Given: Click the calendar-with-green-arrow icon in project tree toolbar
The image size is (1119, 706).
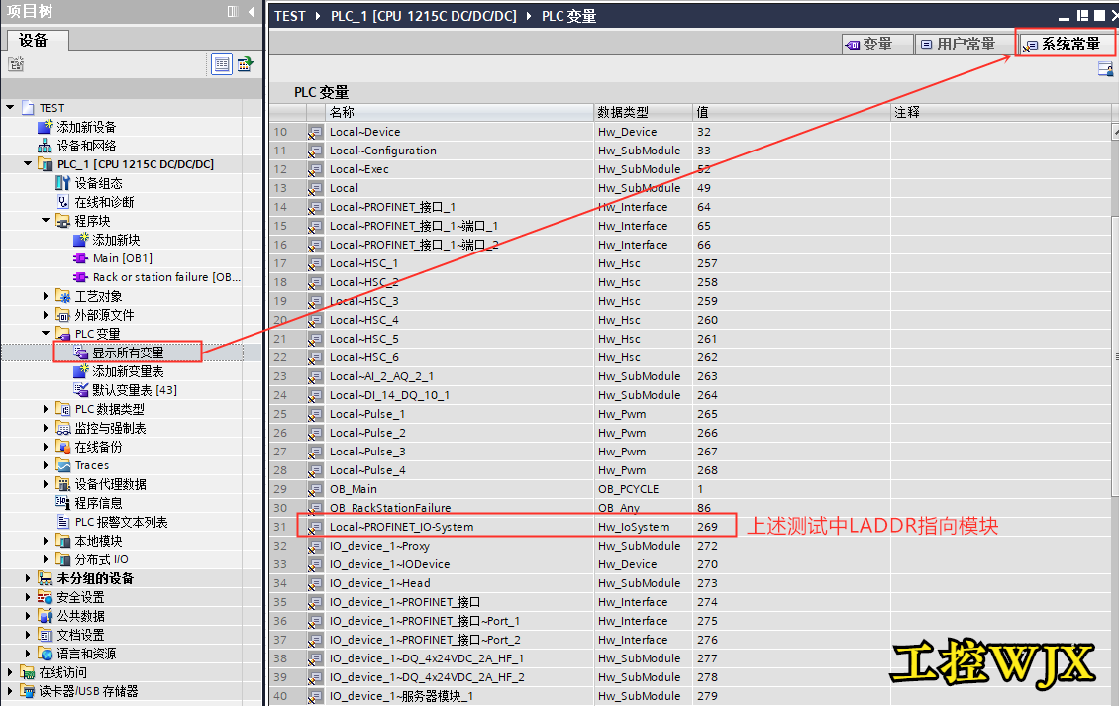Looking at the screenshot, I should click(x=245, y=64).
